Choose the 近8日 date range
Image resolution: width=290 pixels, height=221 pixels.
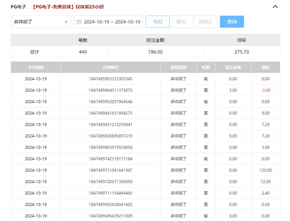click(x=205, y=22)
